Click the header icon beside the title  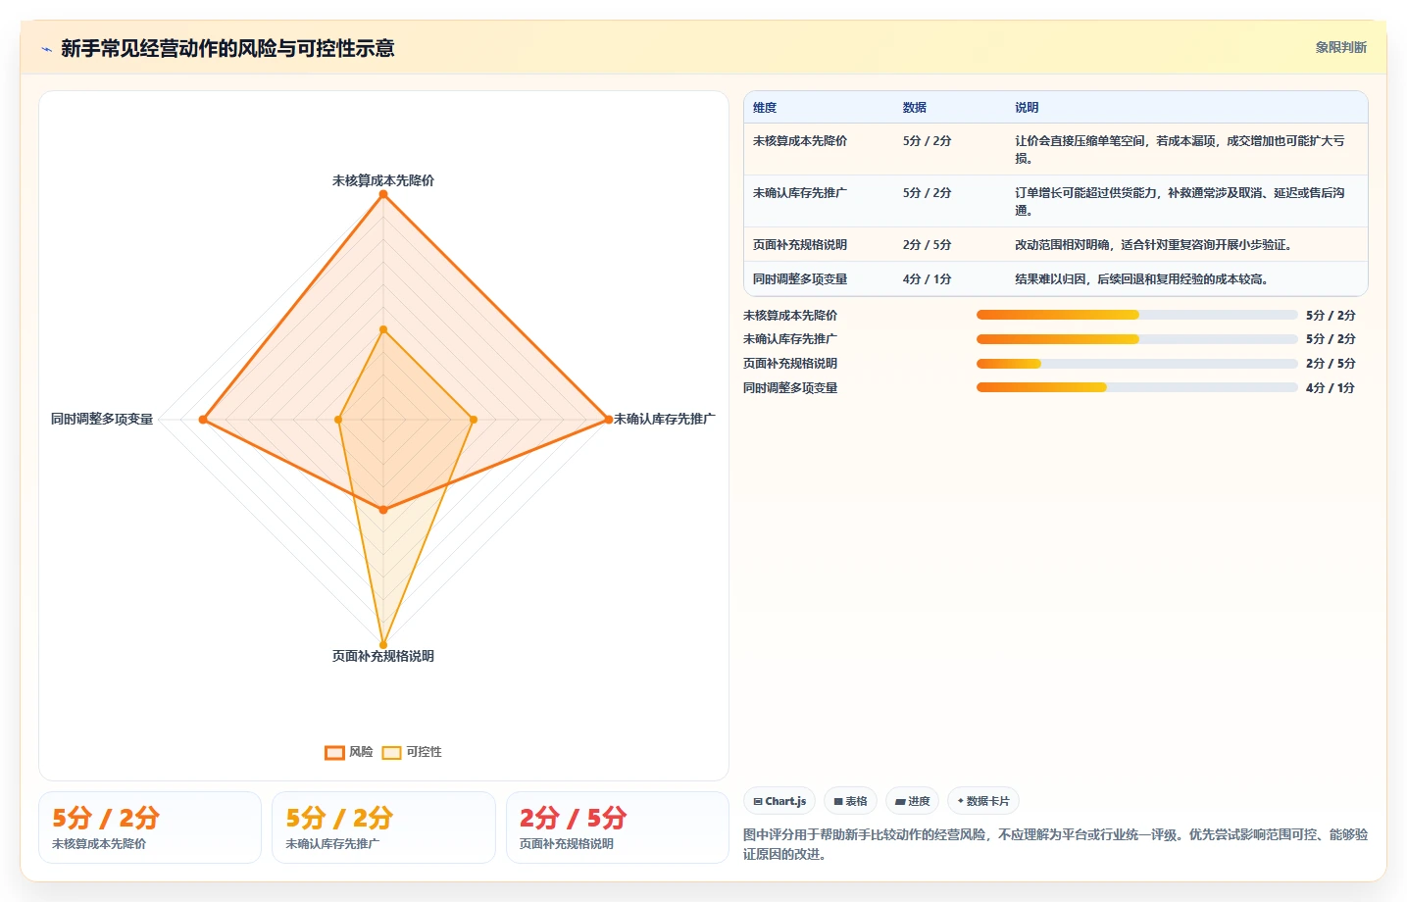[46, 49]
